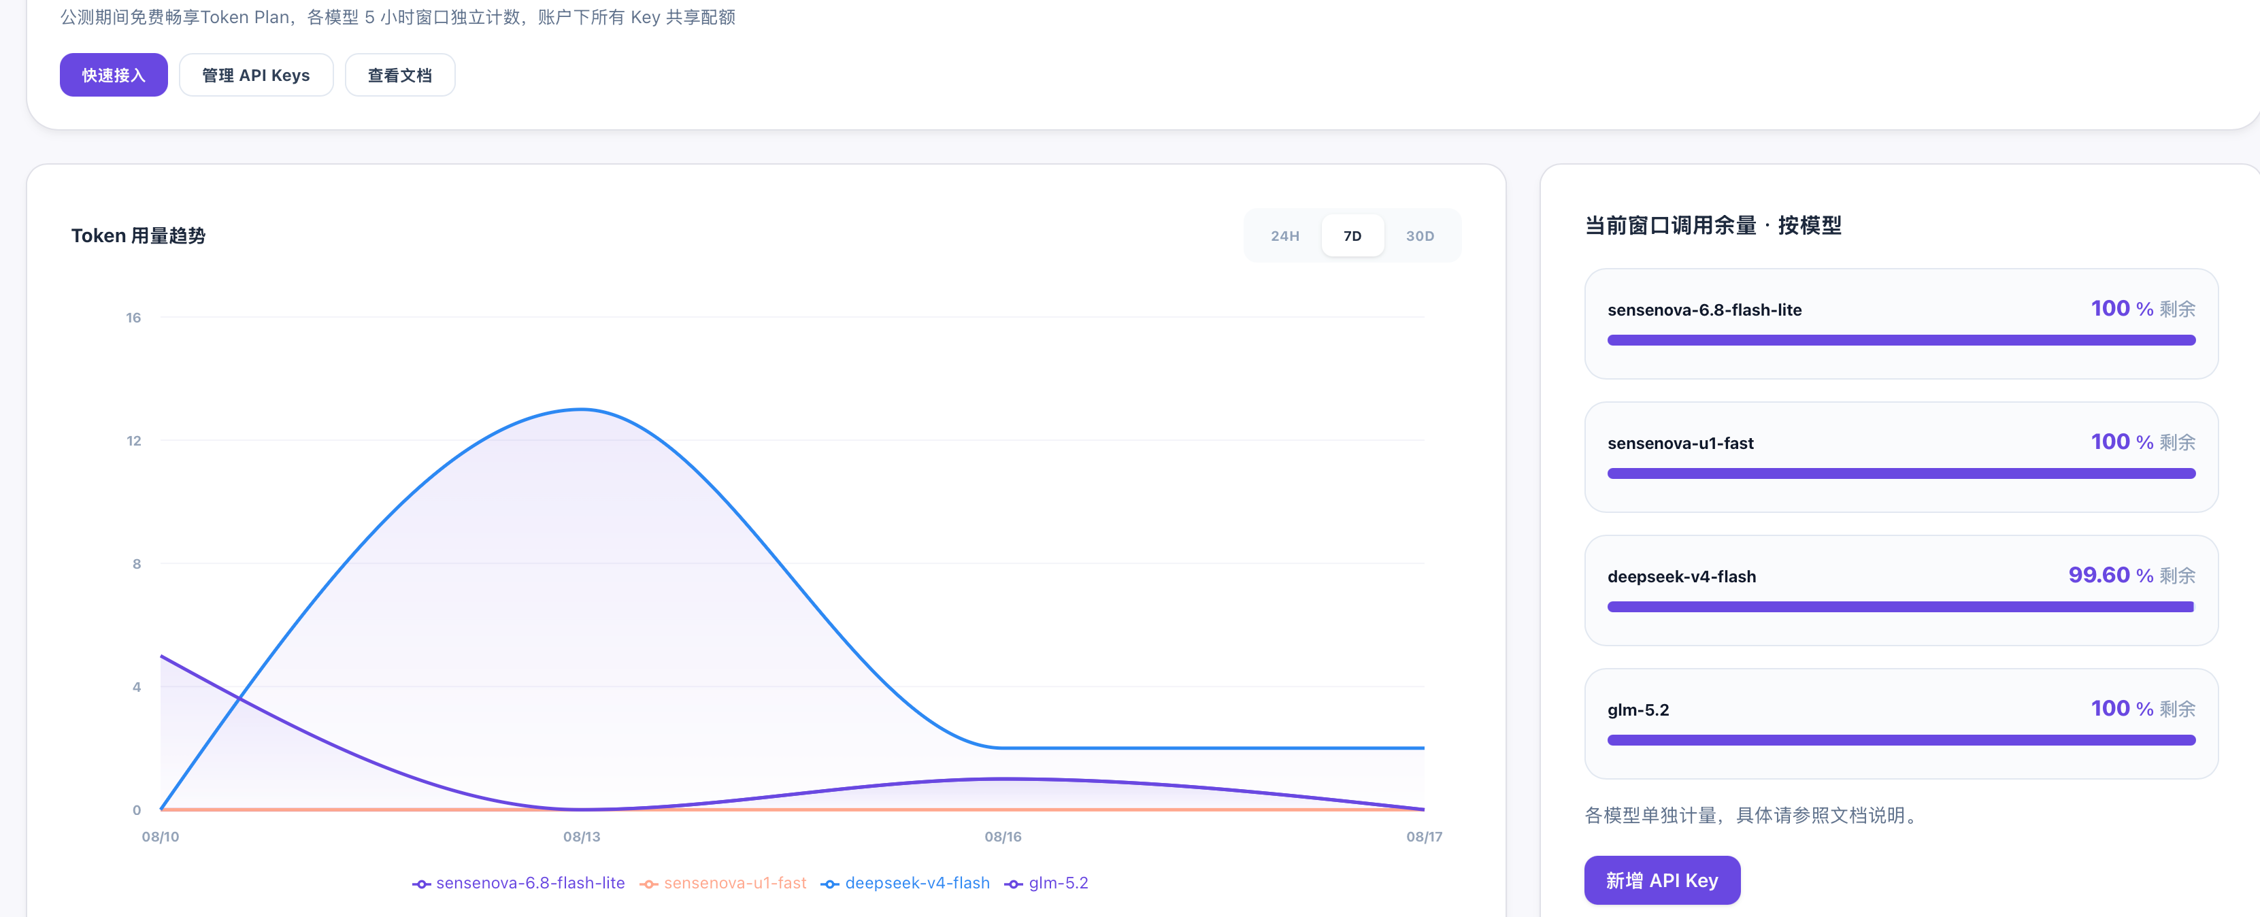Click the 当前窗口调用余量 · 按模型 heading
Screen dimensions: 2260x917
pyautogui.click(x=1712, y=226)
